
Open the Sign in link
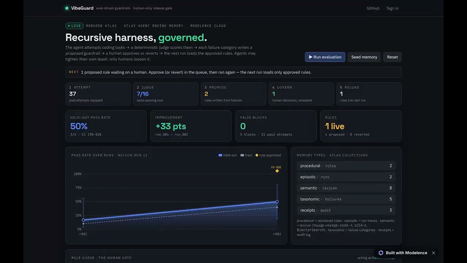point(393,8)
